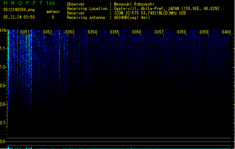Click the 0354 time marker
The image size is (235, 149).
point(92,32)
